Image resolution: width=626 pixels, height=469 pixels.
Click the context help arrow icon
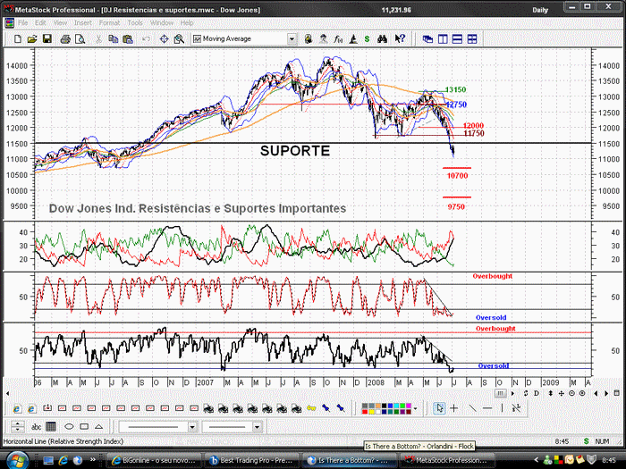click(400, 38)
